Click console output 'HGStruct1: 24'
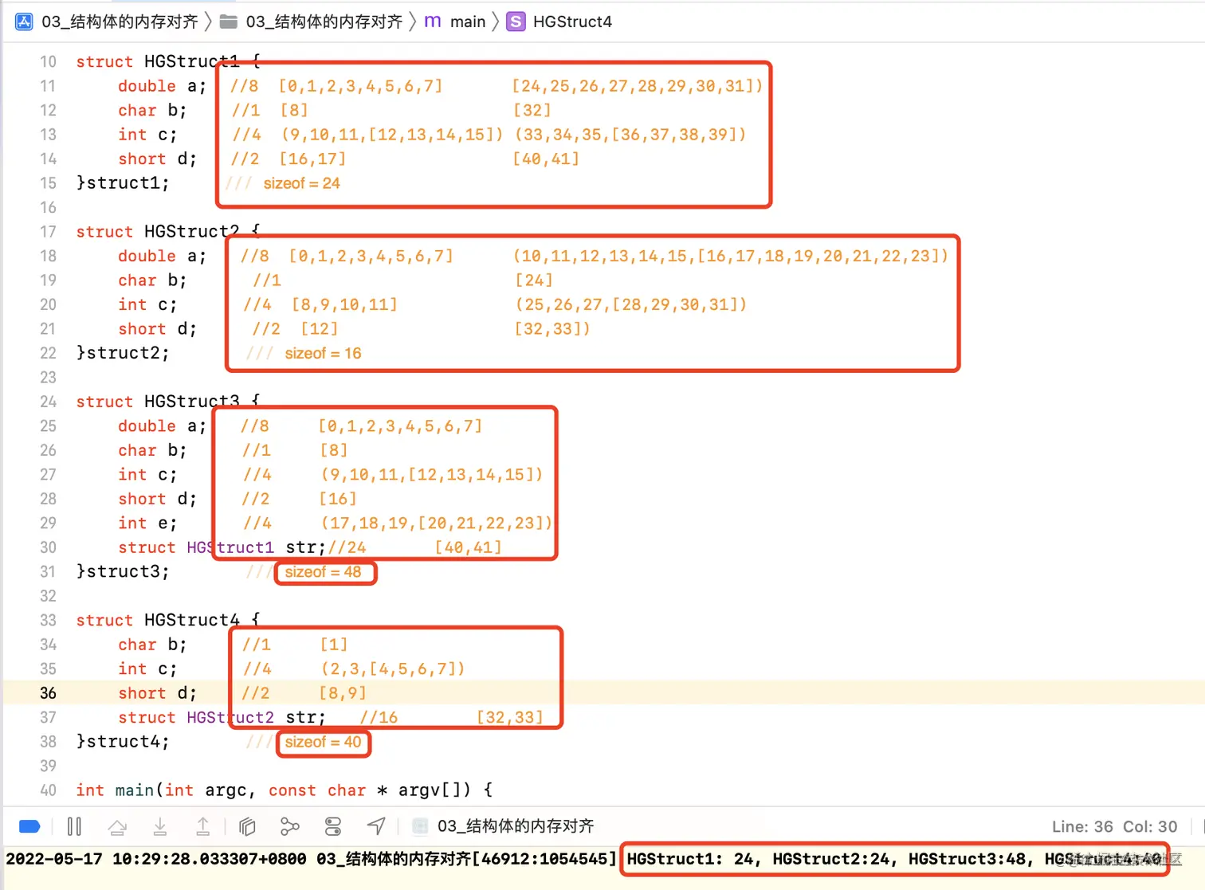This screenshot has height=890, width=1205. [690, 859]
